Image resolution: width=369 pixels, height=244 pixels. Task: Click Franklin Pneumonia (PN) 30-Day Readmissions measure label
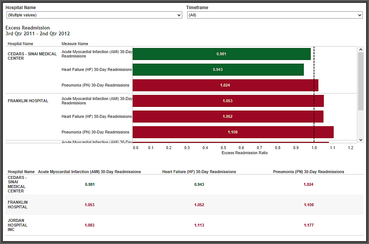pos(95,132)
